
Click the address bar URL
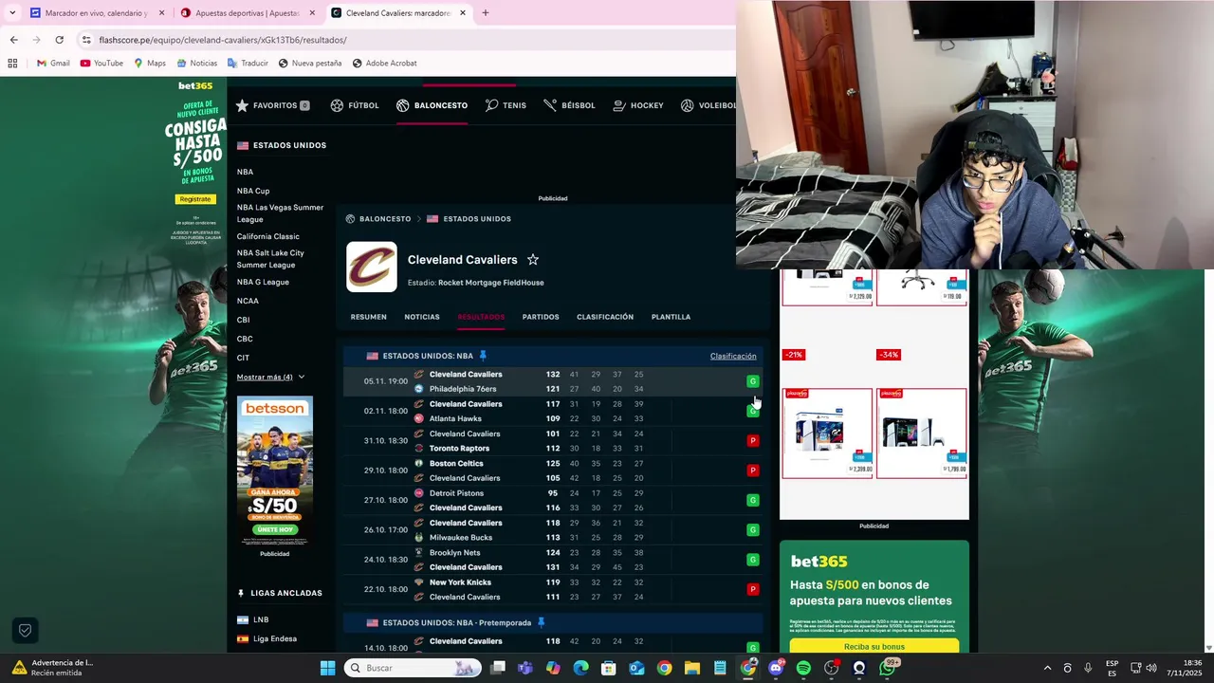223,40
